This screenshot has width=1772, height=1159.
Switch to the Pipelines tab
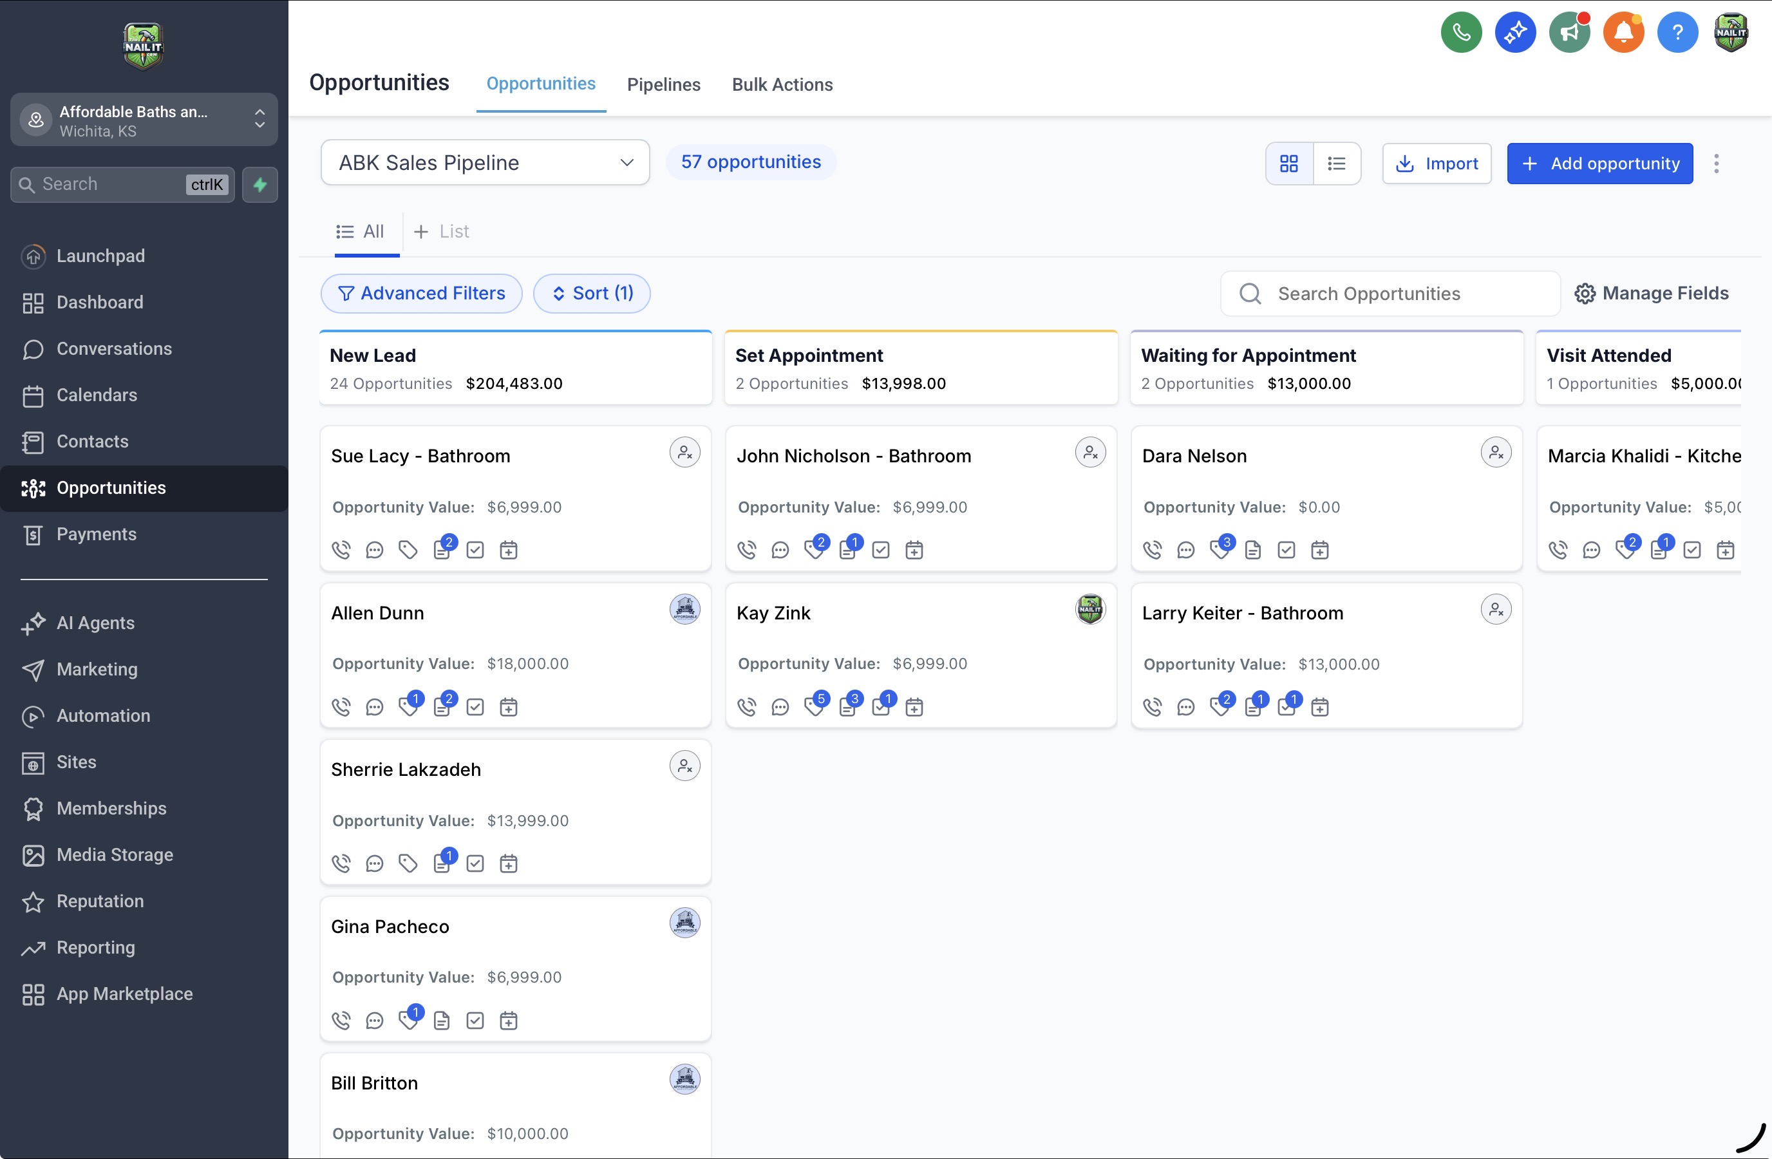[663, 85]
